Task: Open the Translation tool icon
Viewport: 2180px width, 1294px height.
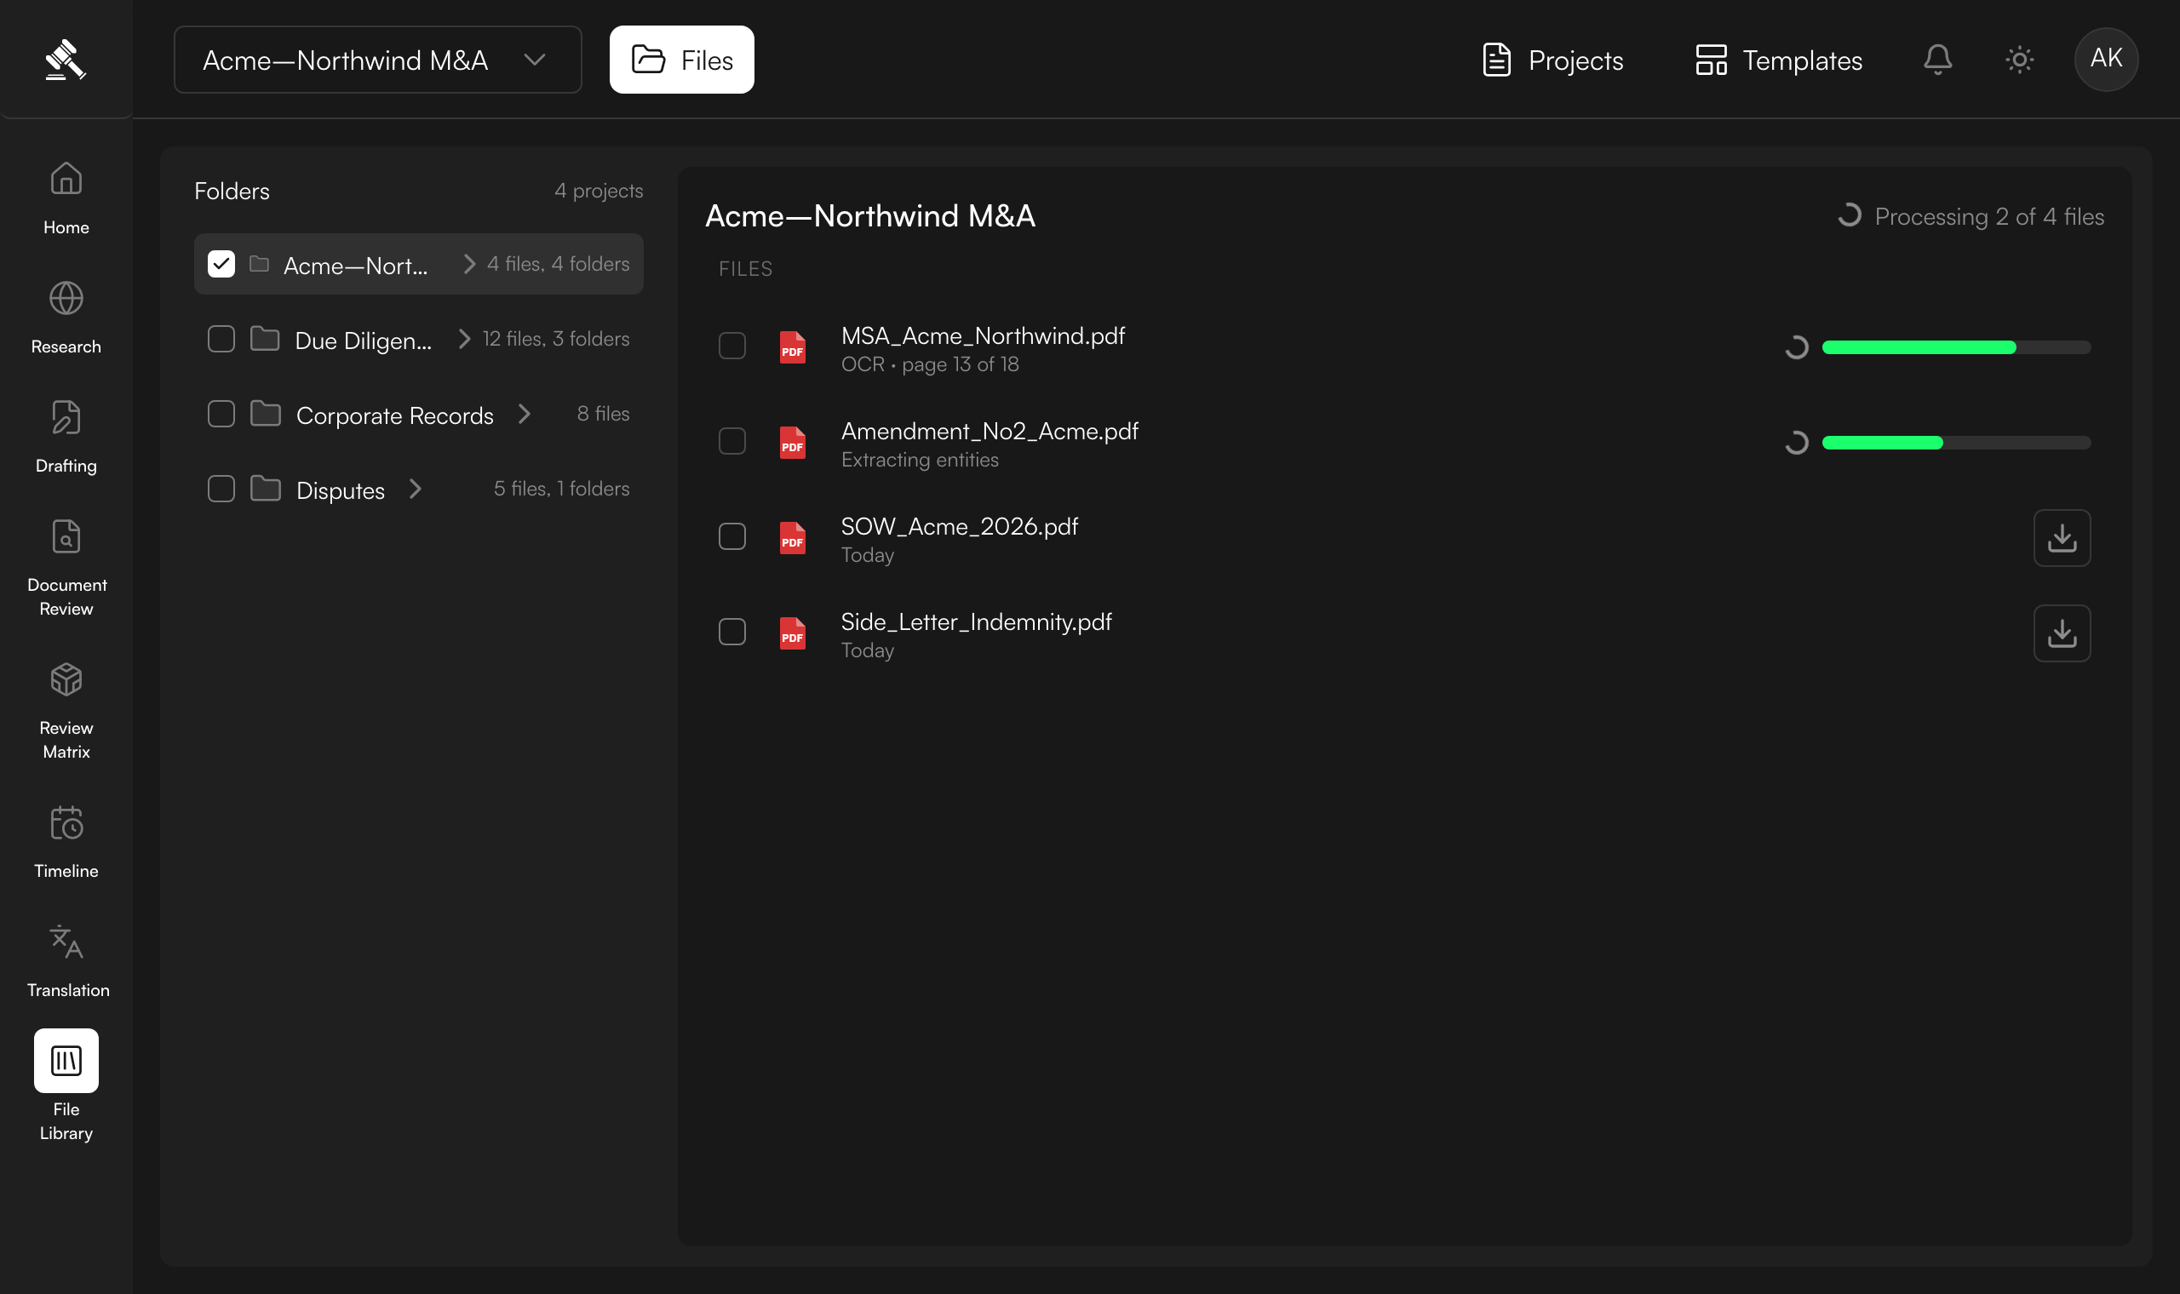Action: pyautogui.click(x=66, y=942)
